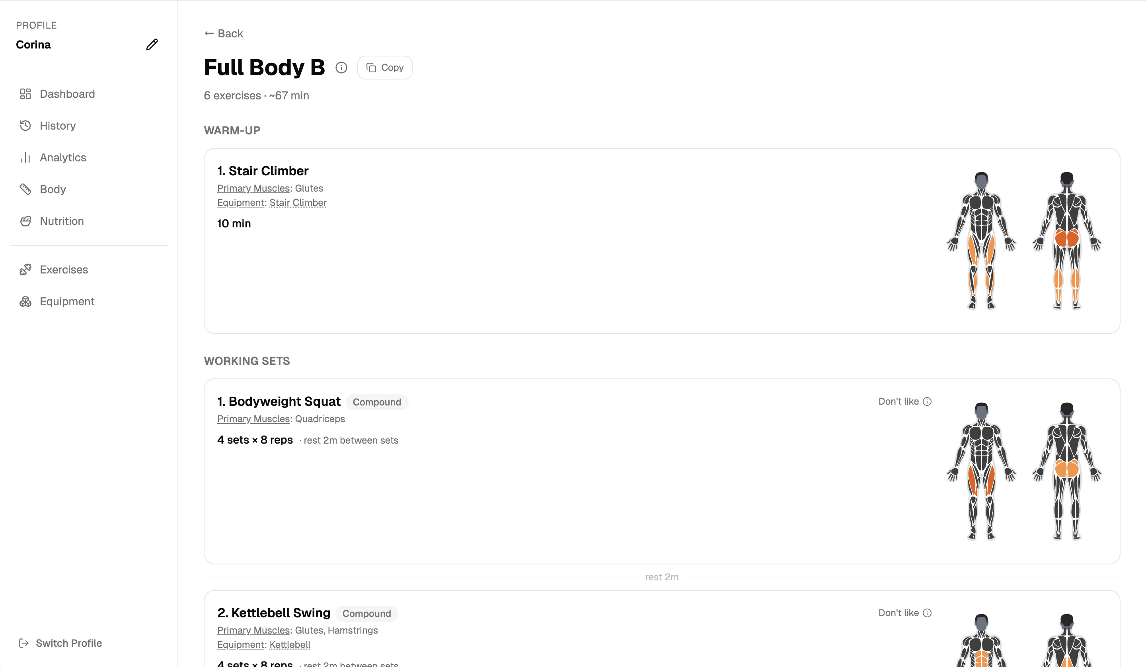Viewport: 1146px width, 667px height.
Task: Click the 'rest 2m' separator label
Action: (662, 577)
